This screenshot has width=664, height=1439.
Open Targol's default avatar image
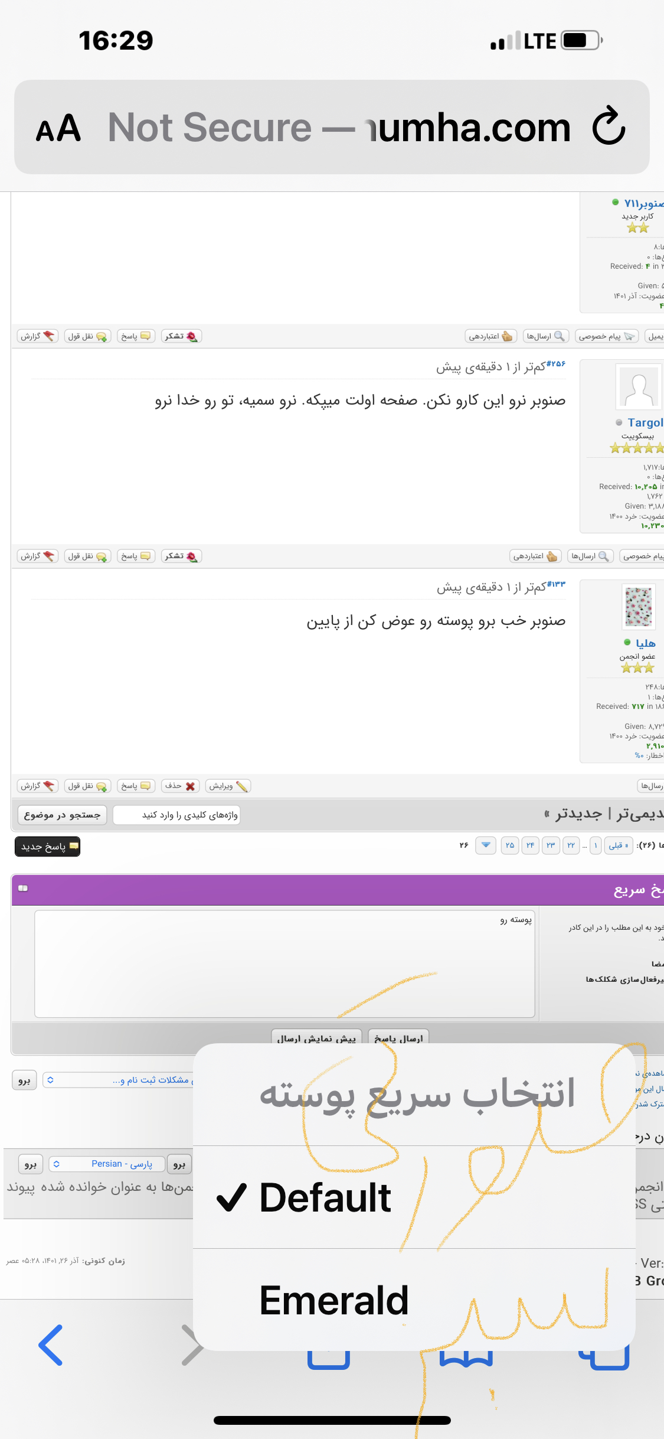639,387
